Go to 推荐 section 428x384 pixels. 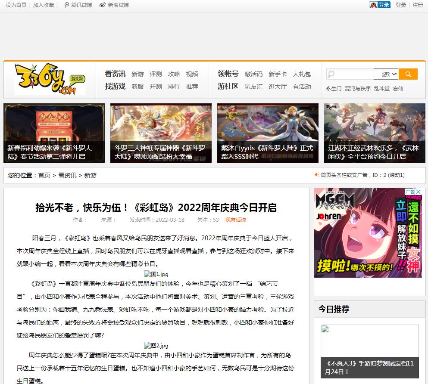click(192, 87)
